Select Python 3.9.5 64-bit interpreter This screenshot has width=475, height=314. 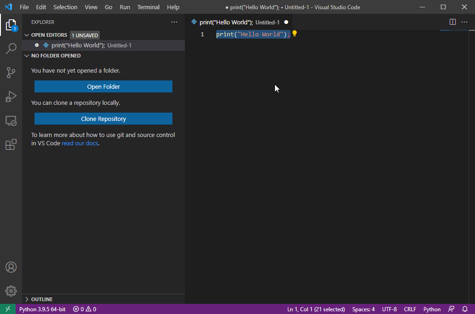pos(42,309)
